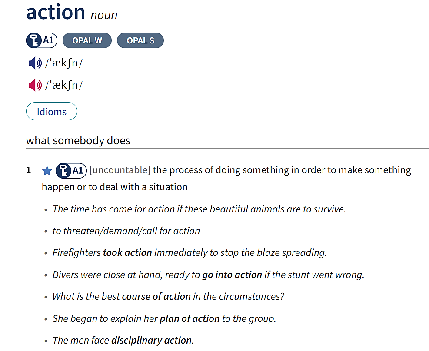Play the red American pronunciation audio
The width and height of the screenshot is (429, 351).
click(x=35, y=85)
